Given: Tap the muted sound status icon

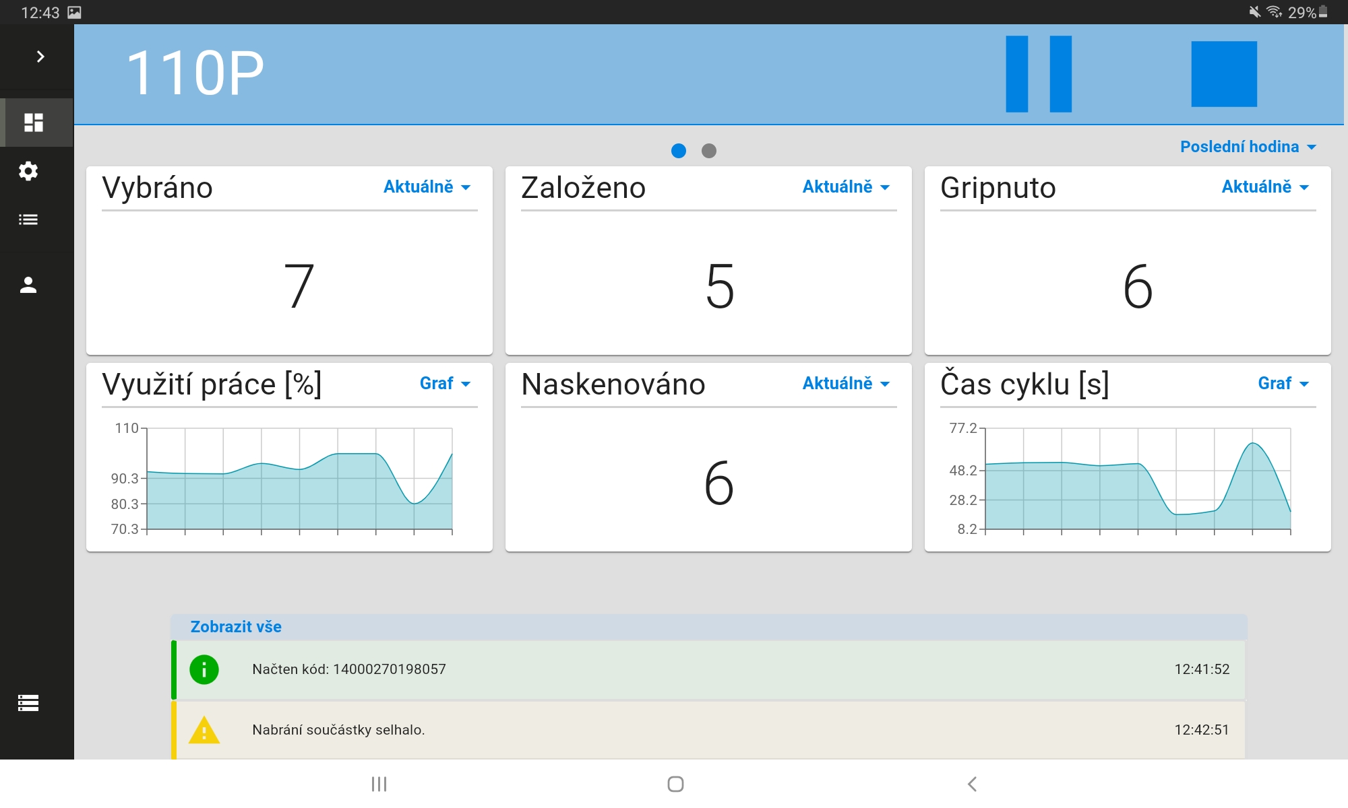Looking at the screenshot, I should click(x=1254, y=12).
